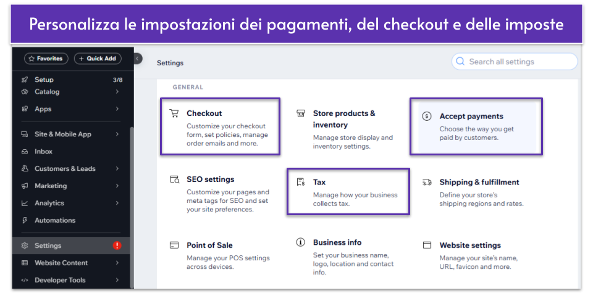Click the Store products & inventory icon
The height and width of the screenshot is (296, 593).
click(301, 113)
